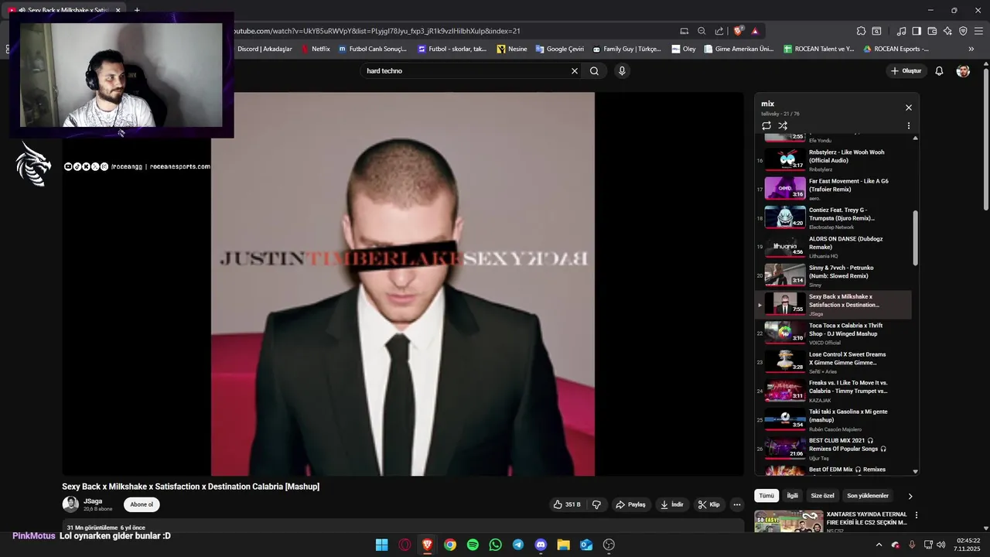The image size is (990, 557).
Task: Click the share page icon in address bar
Action: [719, 31]
